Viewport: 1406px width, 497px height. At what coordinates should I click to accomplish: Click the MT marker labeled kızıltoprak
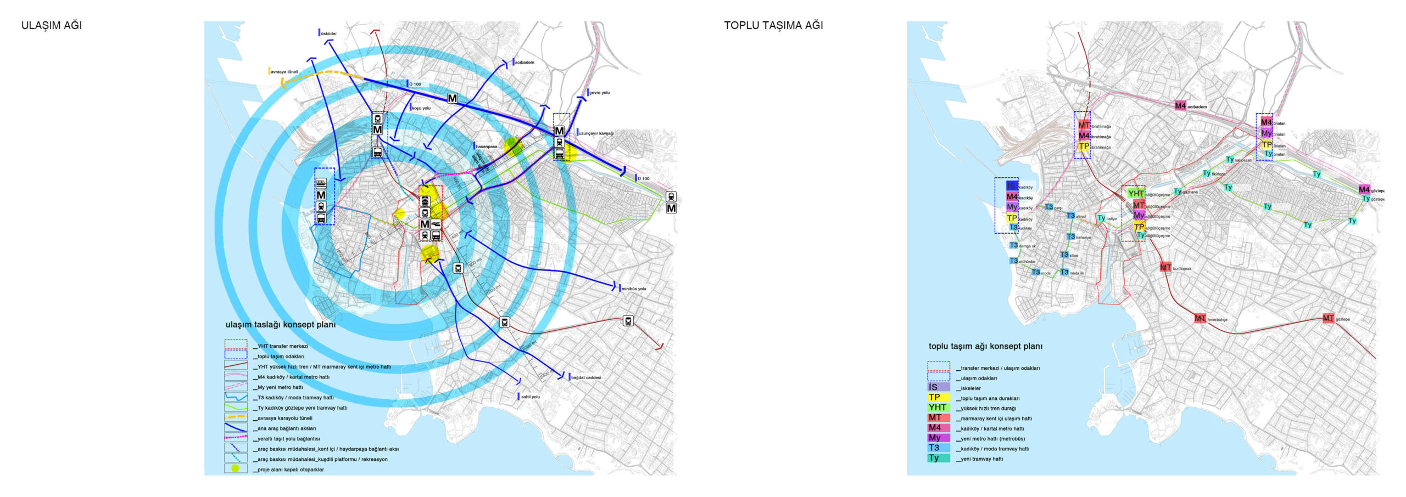1165,267
